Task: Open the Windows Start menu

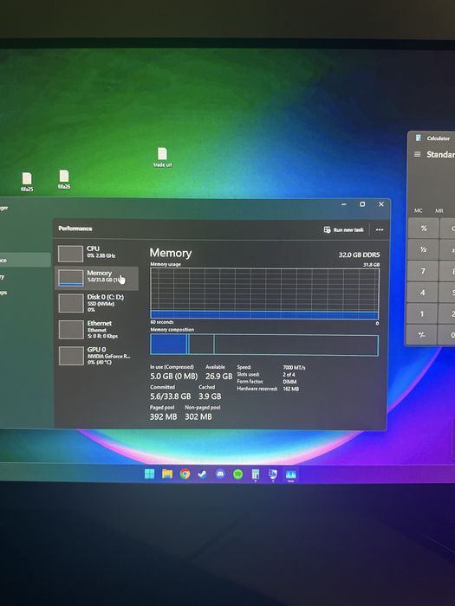Action: (x=149, y=474)
